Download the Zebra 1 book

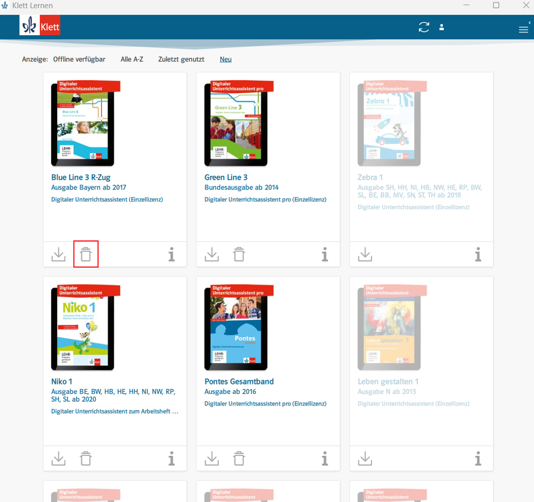tap(365, 254)
